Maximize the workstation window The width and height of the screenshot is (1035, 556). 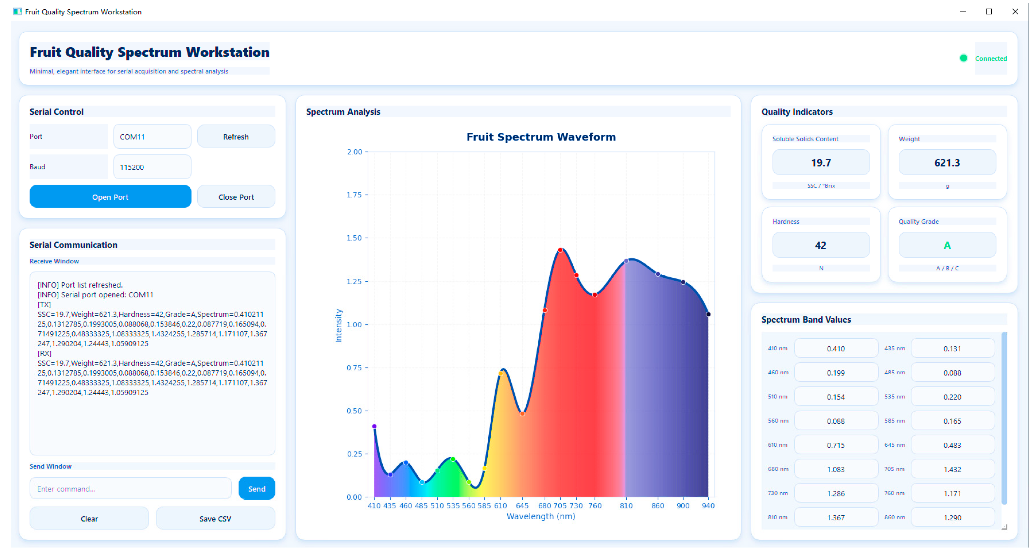(989, 12)
